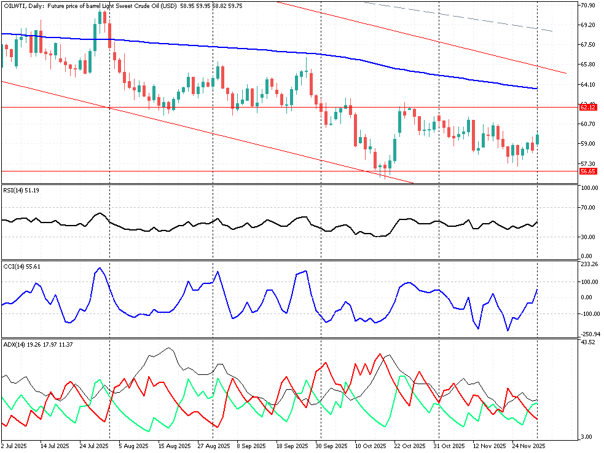The height and width of the screenshot is (453, 604).
Task: Select the last green candlestick on chart
Action: tap(537, 140)
